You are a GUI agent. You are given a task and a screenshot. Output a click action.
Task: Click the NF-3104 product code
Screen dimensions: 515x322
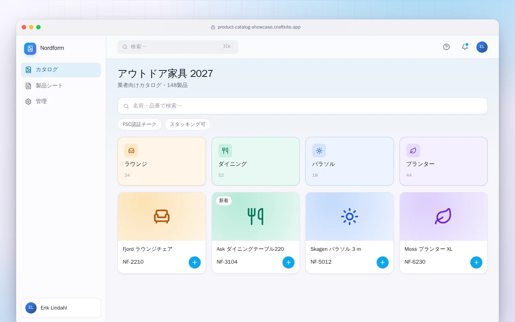pyautogui.click(x=227, y=262)
